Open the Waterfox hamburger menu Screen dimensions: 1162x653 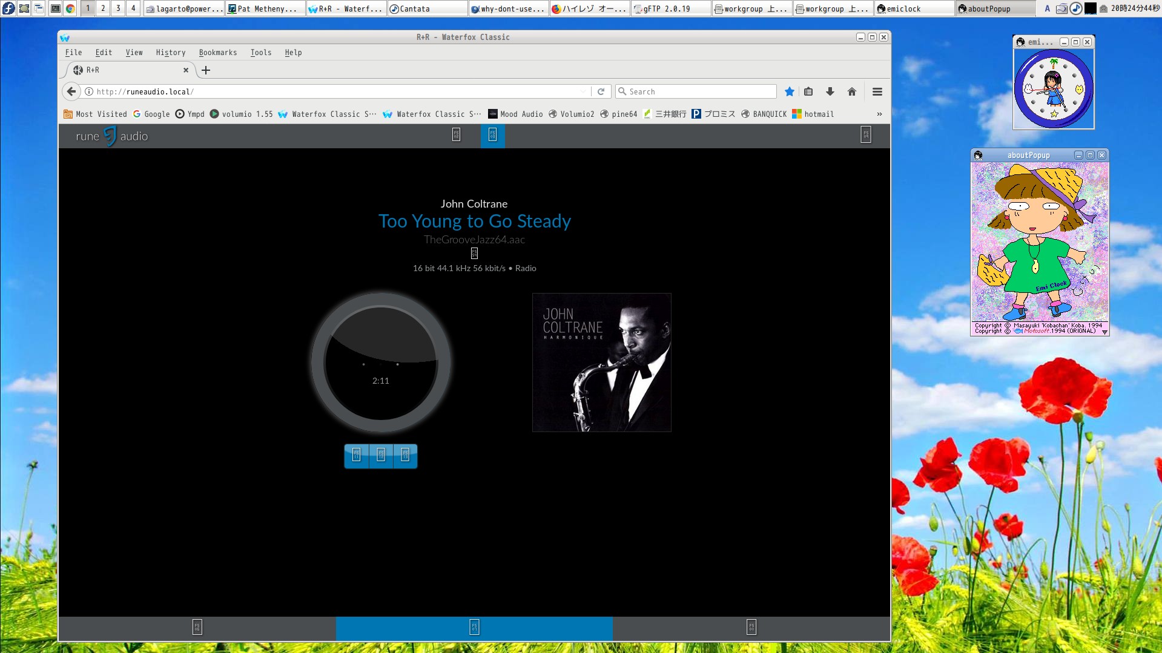877,91
